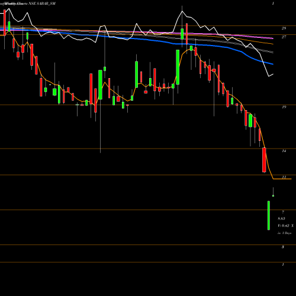The image size is (296, 296).
Task: Click the current price value 8.63
Action: pos(281,218)
